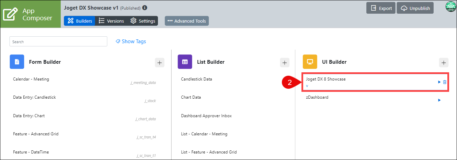Open List - Feature - Advanced Grid list
The width and height of the screenshot is (457, 160).
click(x=209, y=152)
